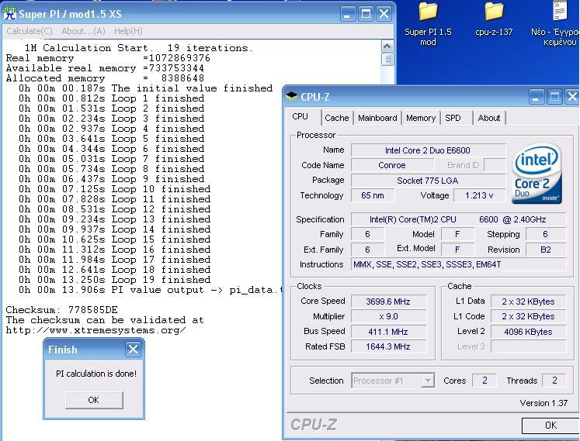Click the Version 1.37 label in CPU-Z

pyautogui.click(x=544, y=403)
